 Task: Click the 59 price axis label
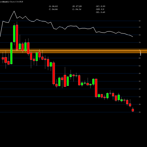pos(140,73)
